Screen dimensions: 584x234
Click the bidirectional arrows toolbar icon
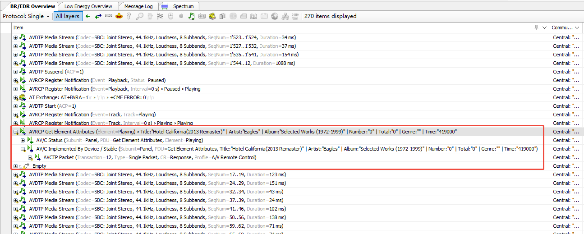[x=98, y=16]
